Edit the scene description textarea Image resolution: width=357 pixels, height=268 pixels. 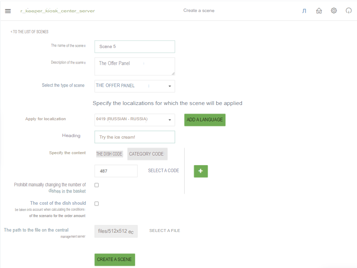(135, 66)
